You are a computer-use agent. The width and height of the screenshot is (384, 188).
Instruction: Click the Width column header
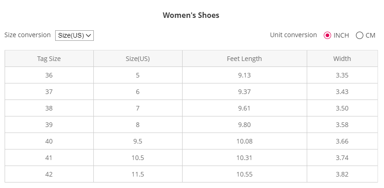[x=342, y=59]
